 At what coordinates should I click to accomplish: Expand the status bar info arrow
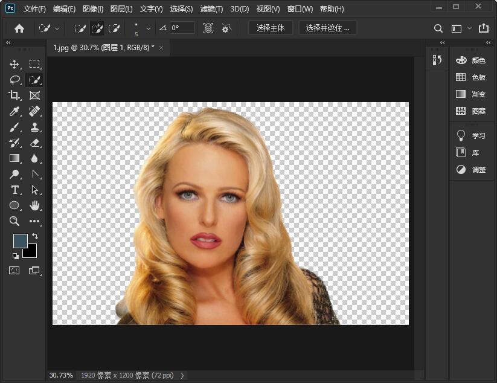coord(182,375)
